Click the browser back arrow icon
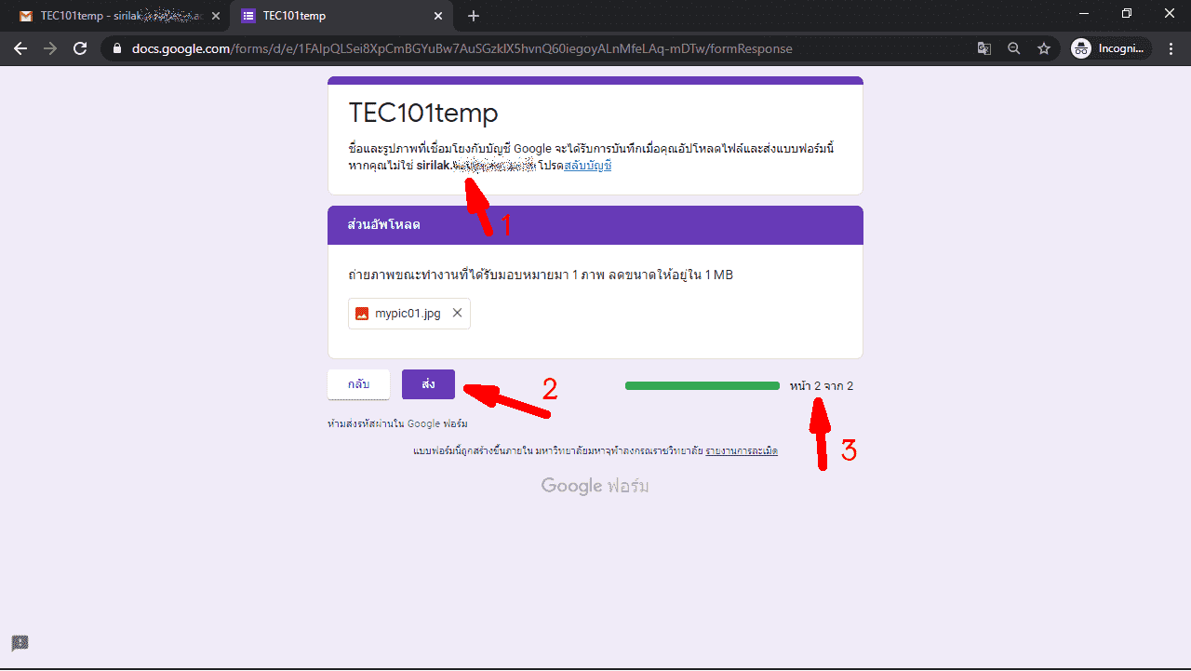This screenshot has width=1191, height=671. coord(20,48)
